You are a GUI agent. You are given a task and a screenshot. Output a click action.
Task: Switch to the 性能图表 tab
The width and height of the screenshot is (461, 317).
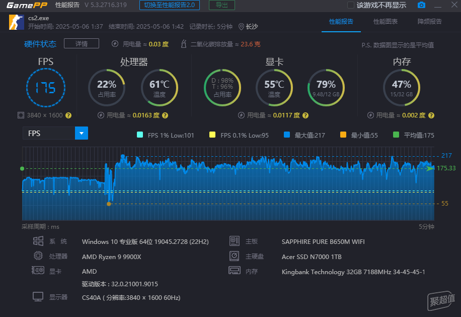(386, 22)
